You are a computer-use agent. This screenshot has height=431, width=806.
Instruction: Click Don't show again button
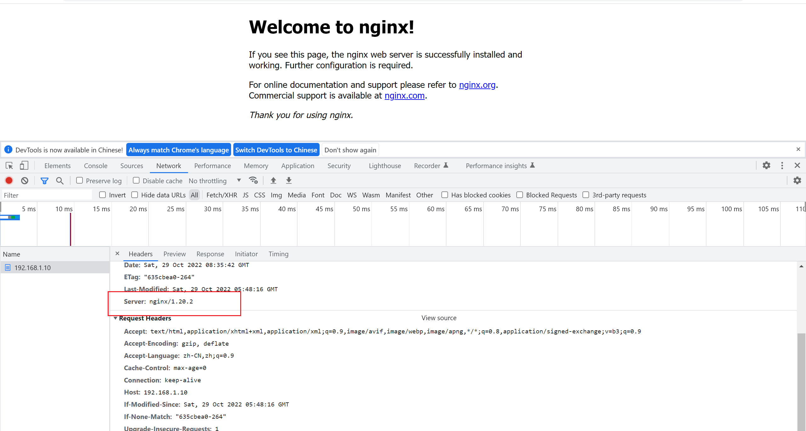(x=350, y=150)
